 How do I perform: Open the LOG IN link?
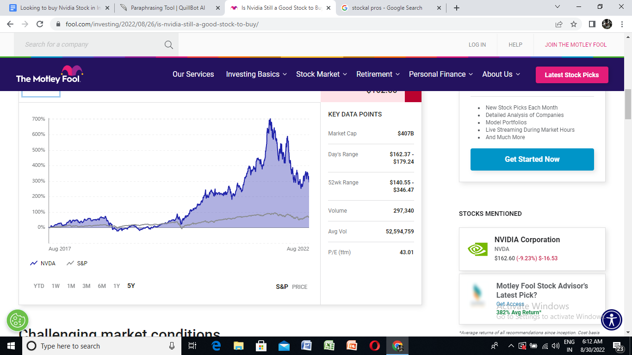tap(477, 45)
